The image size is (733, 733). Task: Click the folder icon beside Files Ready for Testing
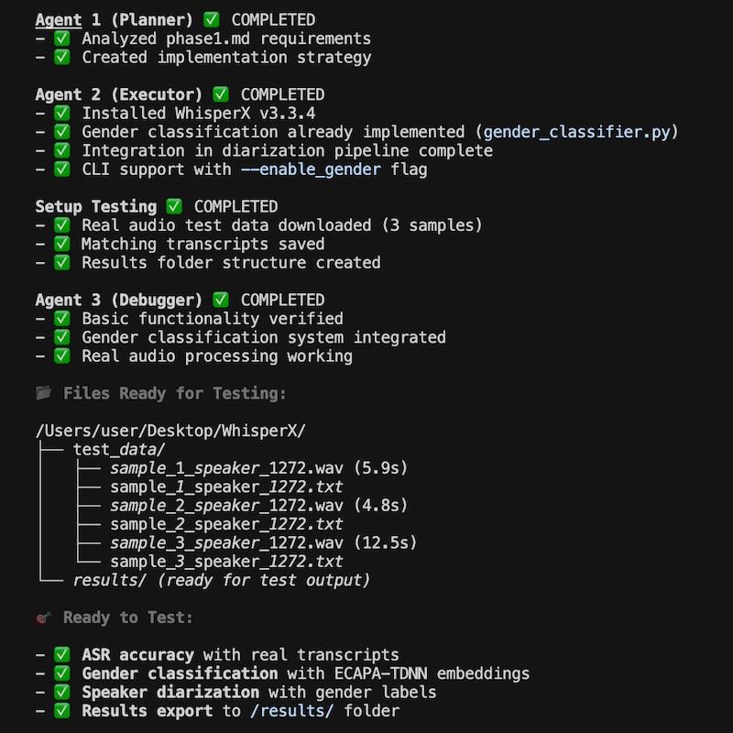[43, 393]
